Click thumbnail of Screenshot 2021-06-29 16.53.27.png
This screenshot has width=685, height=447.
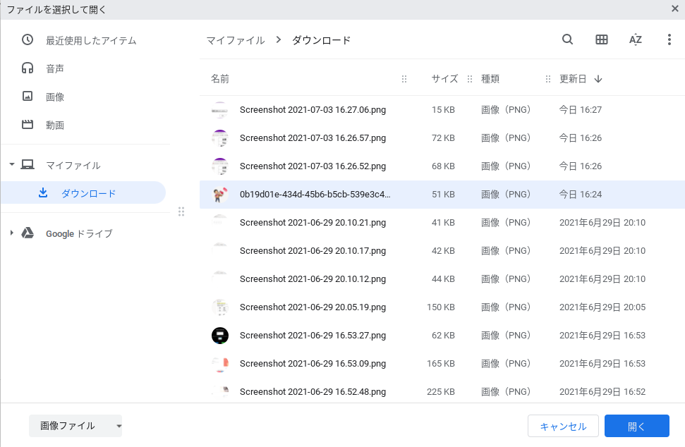(220, 336)
